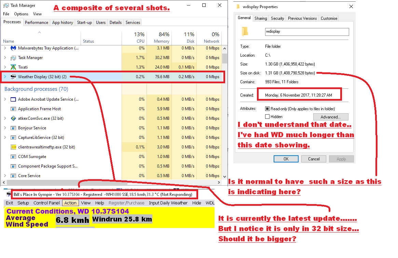Viewport: 398px width, 258px height.
Task: Toggle the Read-only attribute checkbox
Action: click(x=267, y=109)
